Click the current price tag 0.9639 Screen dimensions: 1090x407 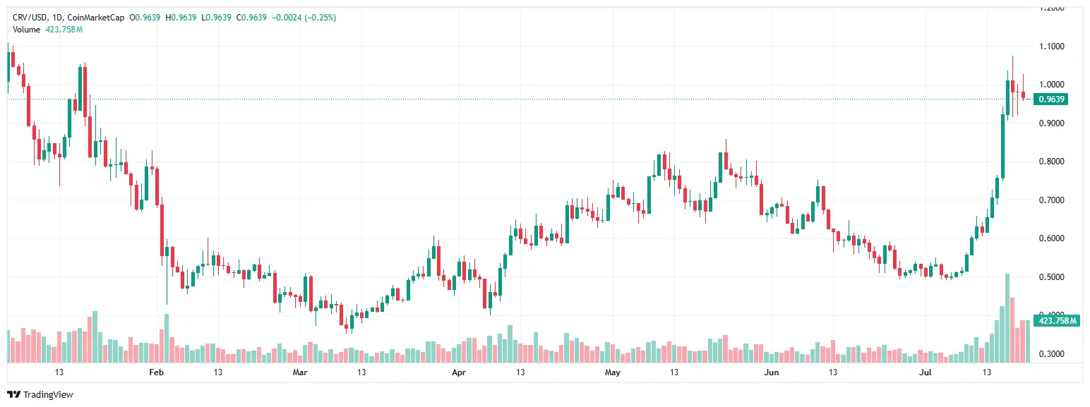coord(1050,99)
